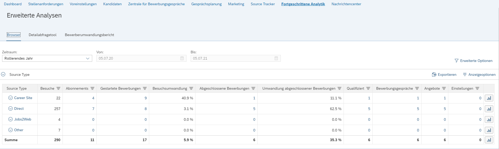The image size is (499, 149).
Task: Open chart icon for Summe row
Action: [x=489, y=140]
